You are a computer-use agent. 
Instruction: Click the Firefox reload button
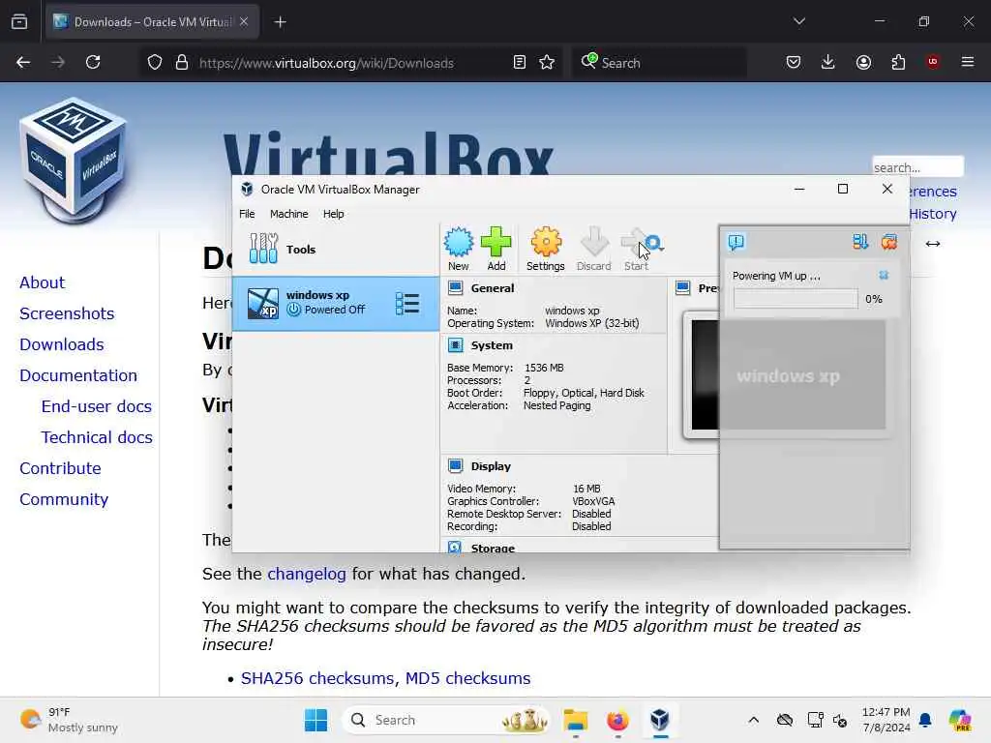(x=93, y=62)
